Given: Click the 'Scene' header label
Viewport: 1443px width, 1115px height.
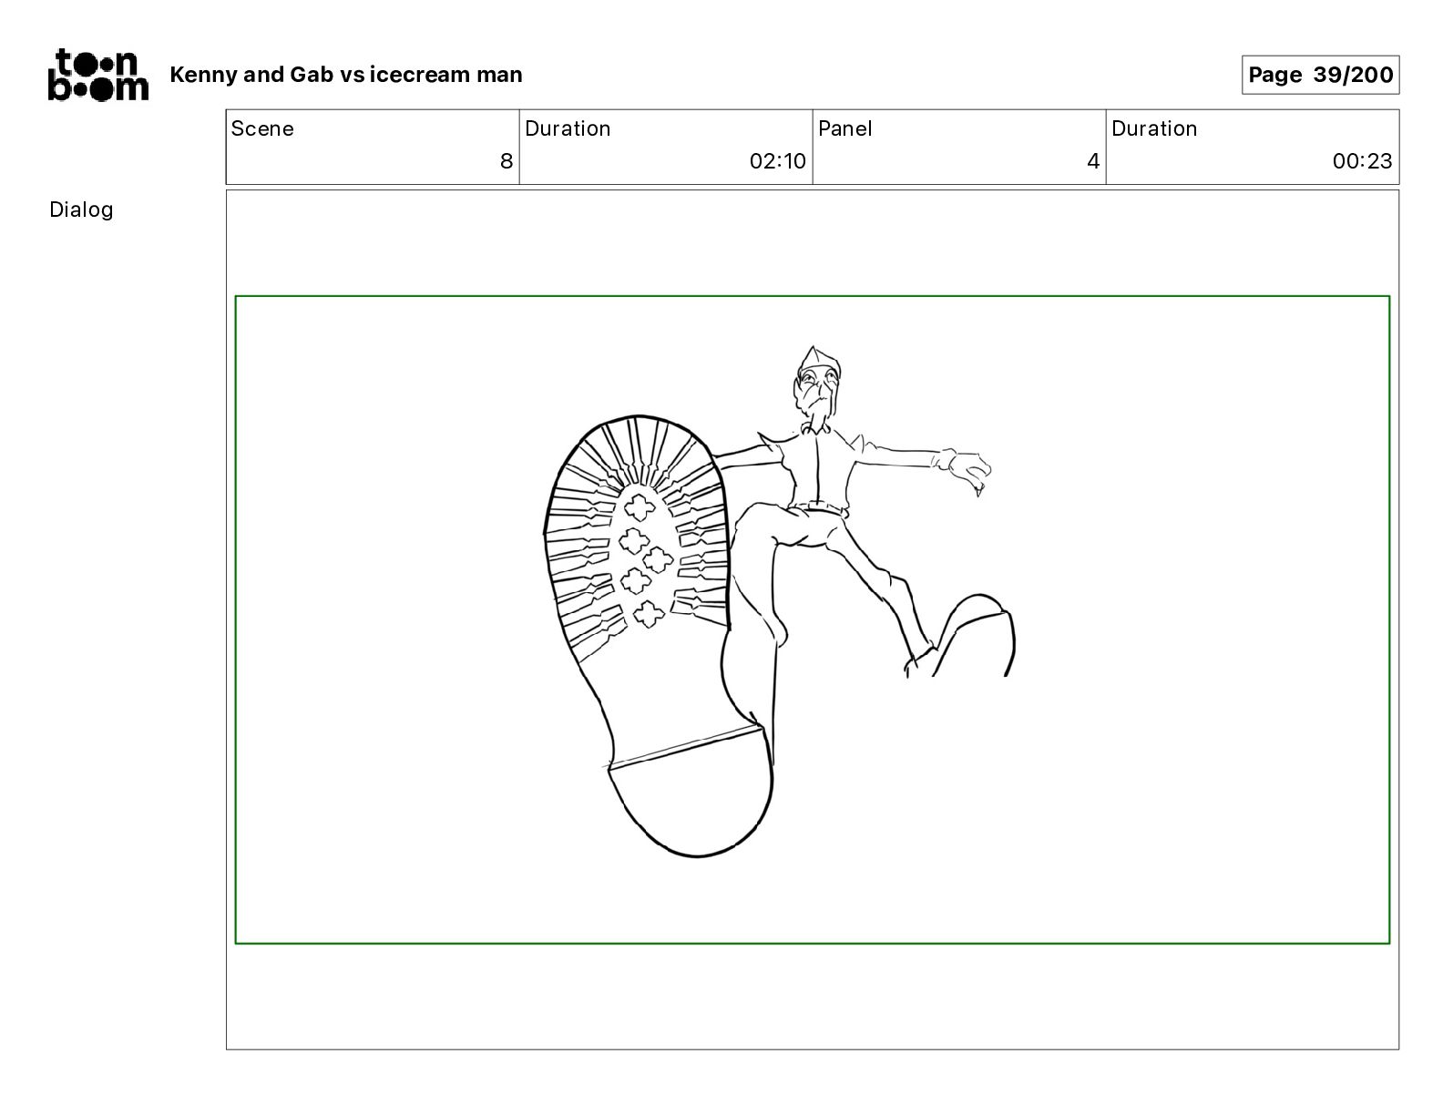Looking at the screenshot, I should coord(262,128).
